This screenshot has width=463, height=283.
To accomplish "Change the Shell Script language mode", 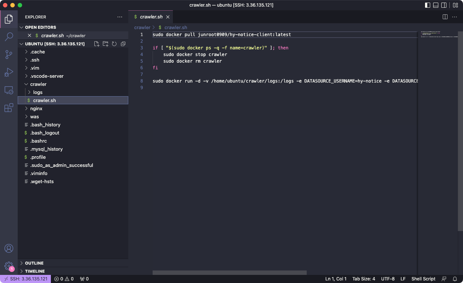I will click(423, 279).
